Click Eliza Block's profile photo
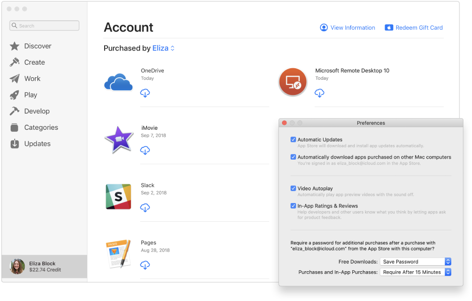 coord(17,267)
